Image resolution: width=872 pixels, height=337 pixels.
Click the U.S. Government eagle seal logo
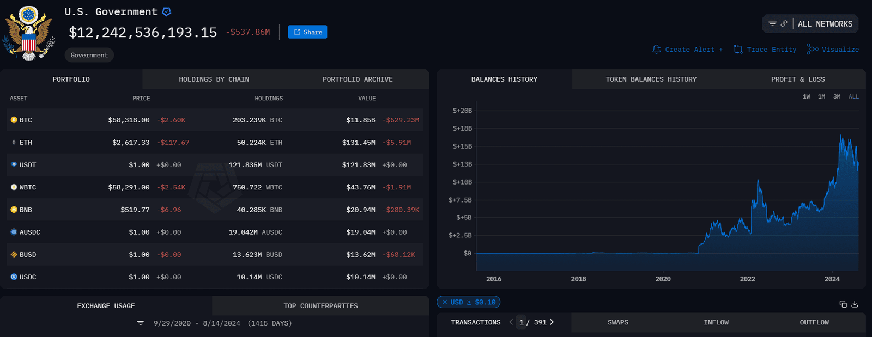29,33
